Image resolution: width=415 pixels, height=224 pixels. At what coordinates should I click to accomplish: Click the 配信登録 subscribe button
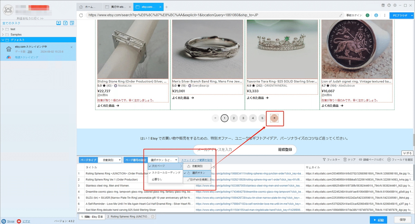285,150
